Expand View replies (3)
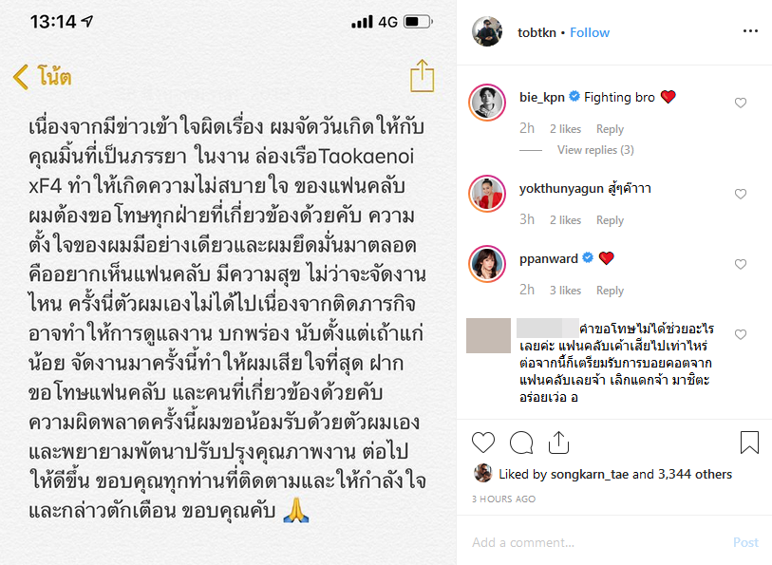 595,150
